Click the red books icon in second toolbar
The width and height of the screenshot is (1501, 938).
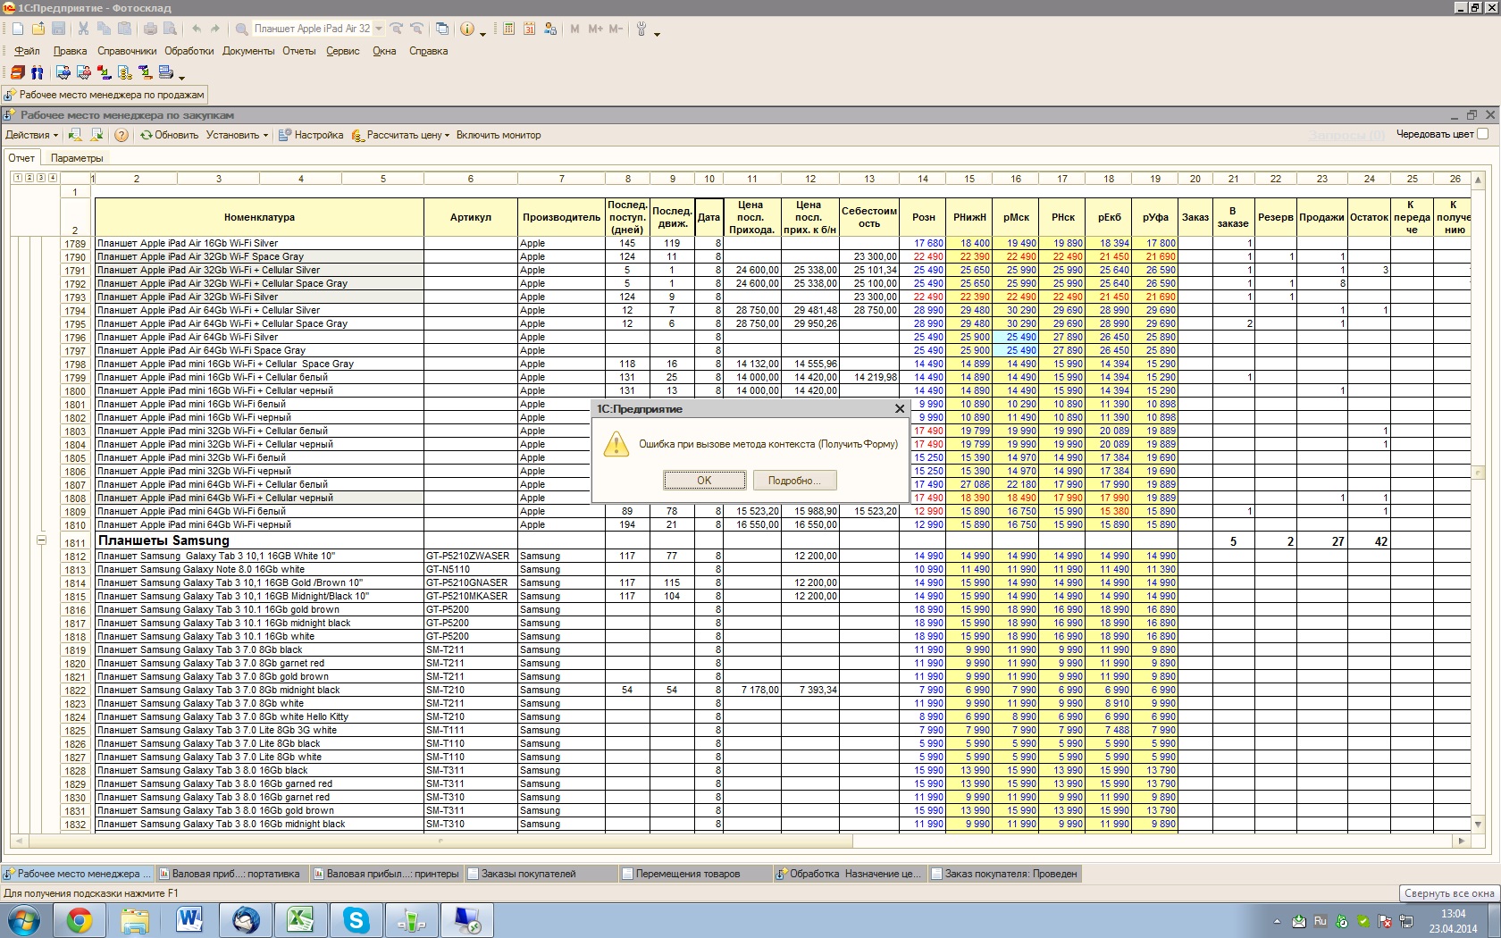17,72
